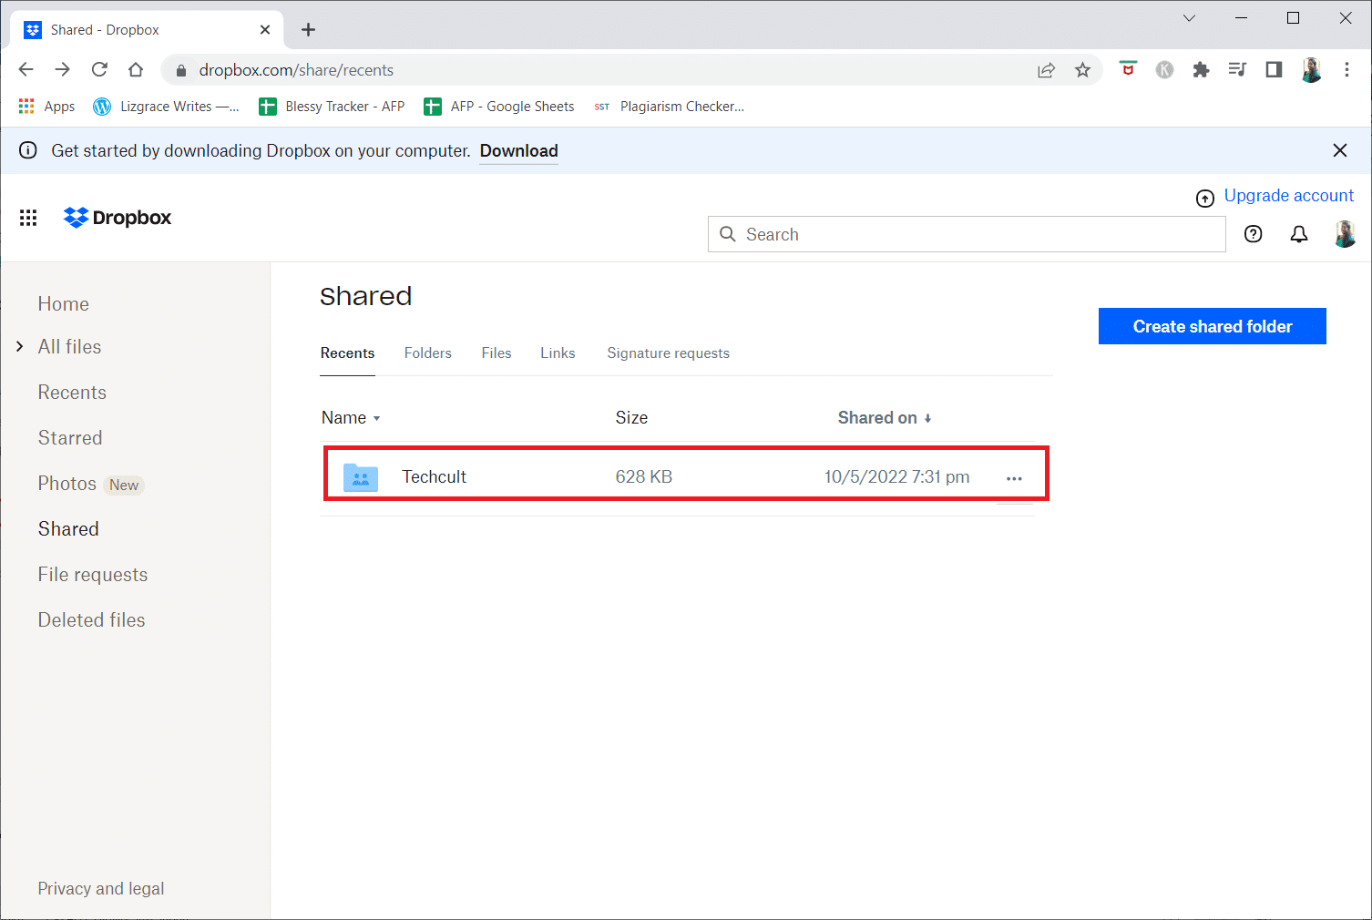Close the Shared - Dropbox tab
Image resolution: width=1372 pixels, height=920 pixels.
point(265,30)
